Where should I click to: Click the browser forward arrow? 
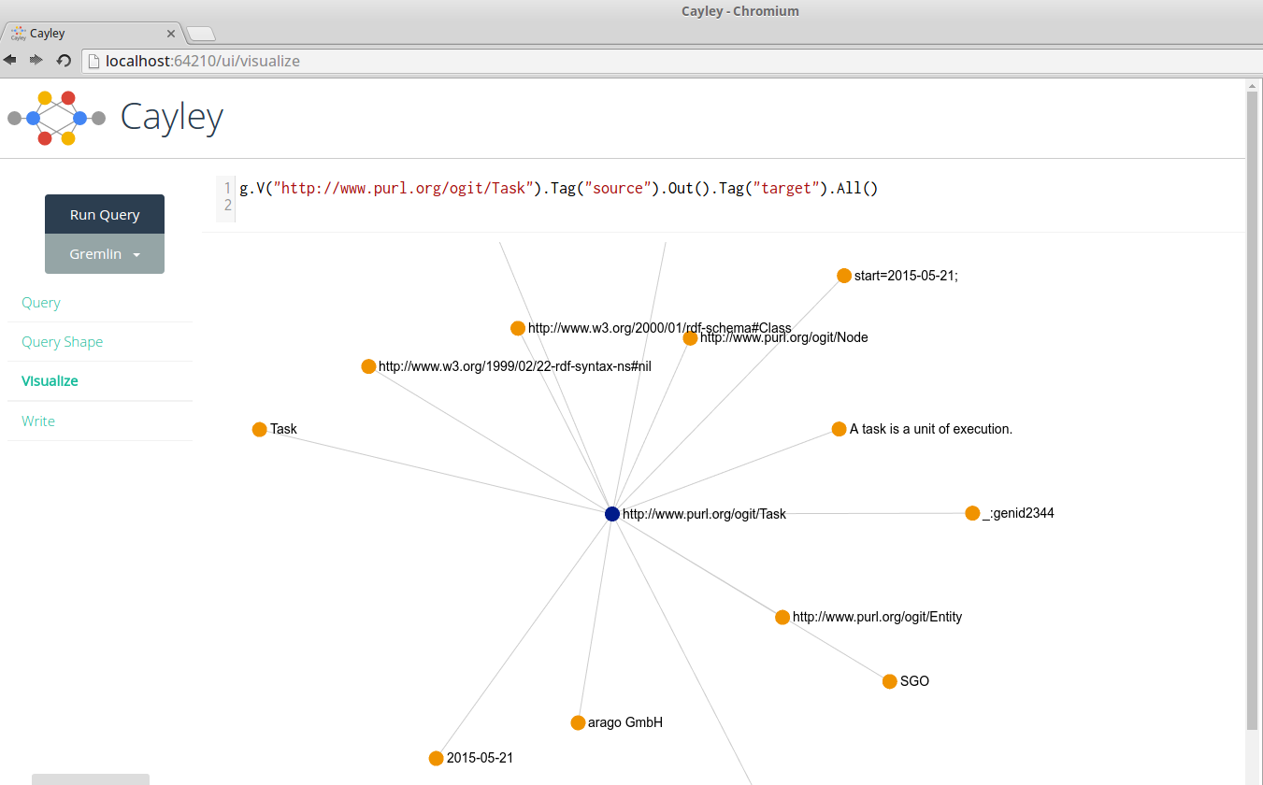point(36,60)
